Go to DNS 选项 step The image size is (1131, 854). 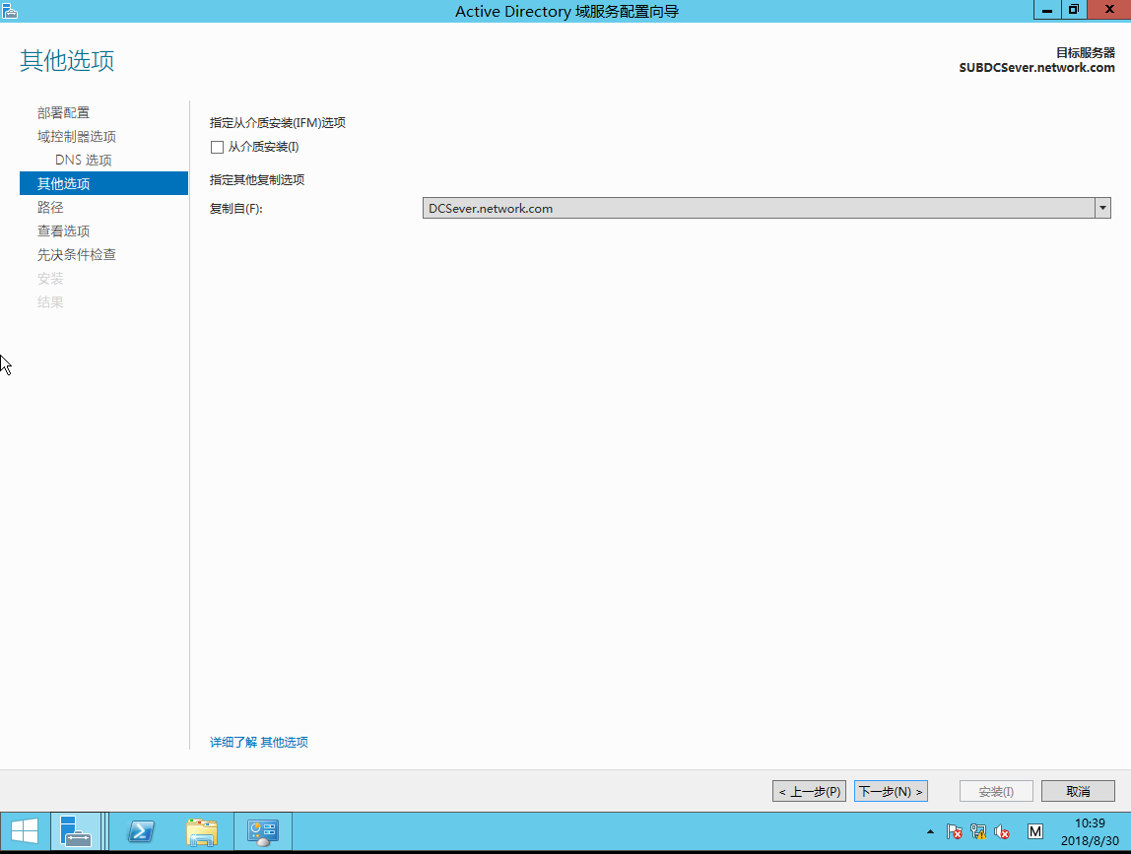click(x=84, y=161)
